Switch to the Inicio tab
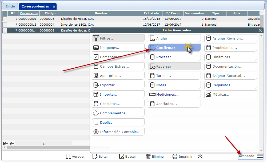The image size is (267, 163). [x=10, y=6]
